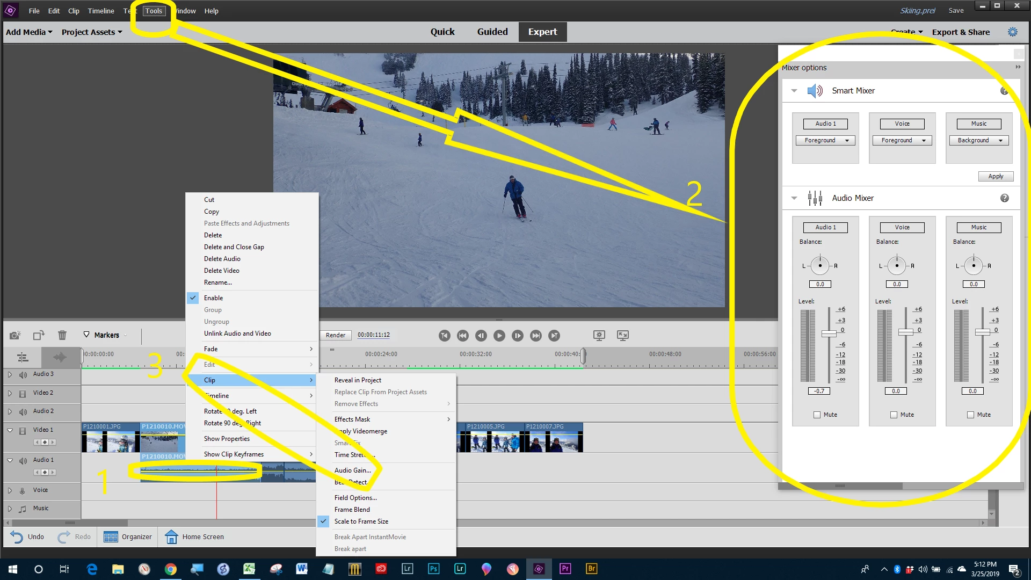Click the Render button

click(336, 335)
